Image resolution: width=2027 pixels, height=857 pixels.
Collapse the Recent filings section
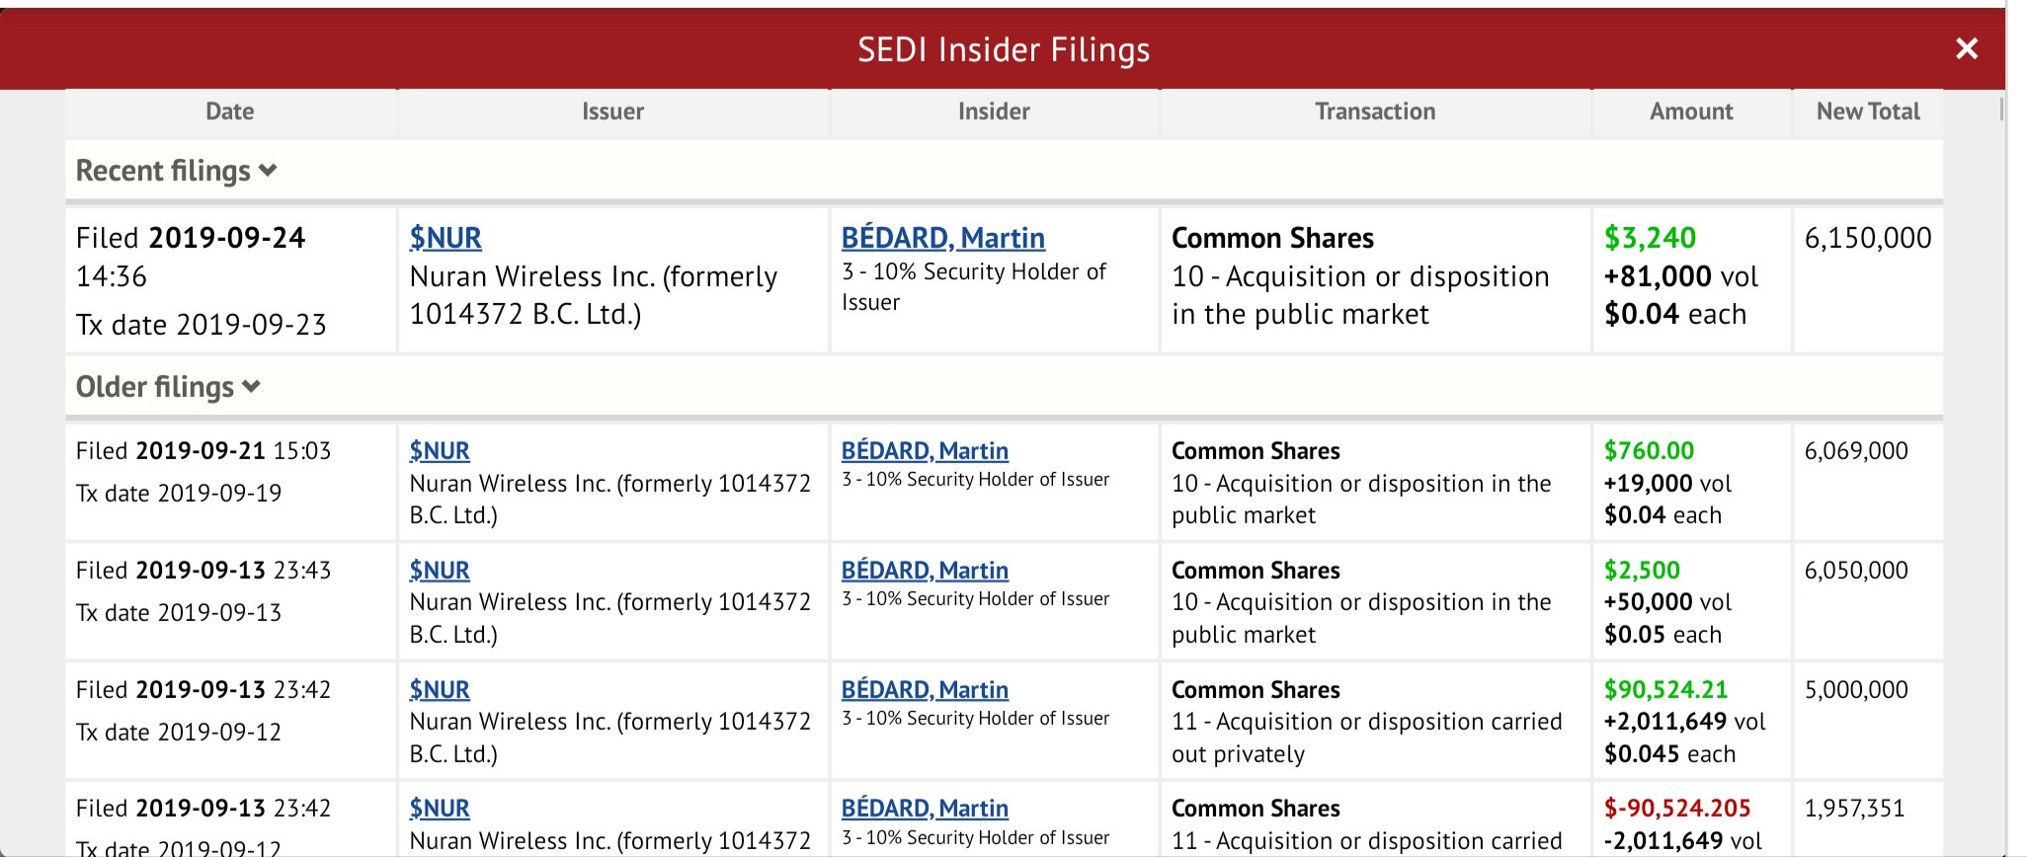pos(176,171)
